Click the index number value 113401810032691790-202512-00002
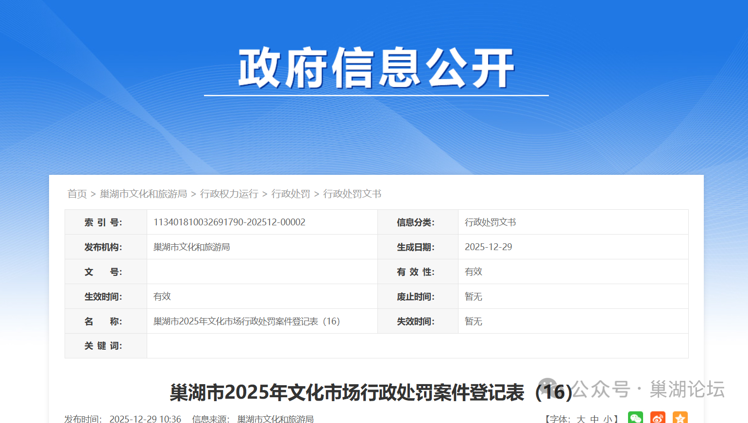748x423 pixels. pos(229,222)
